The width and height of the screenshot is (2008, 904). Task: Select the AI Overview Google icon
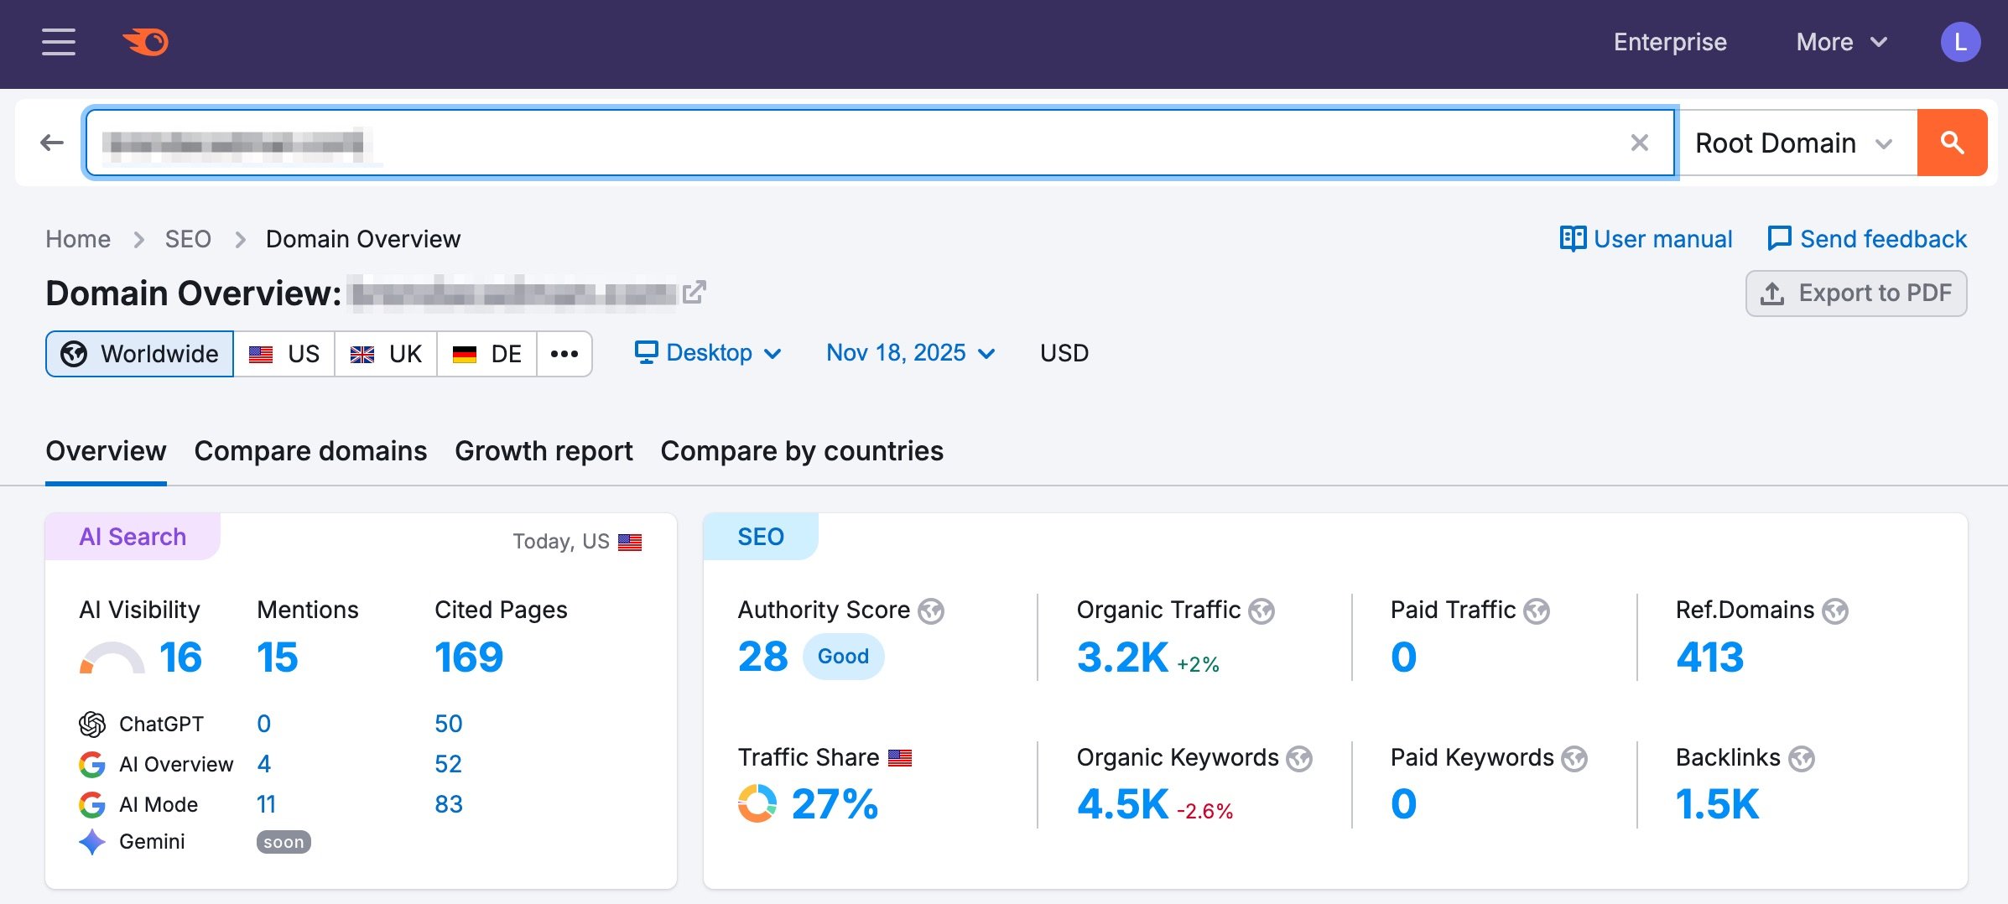click(x=91, y=763)
